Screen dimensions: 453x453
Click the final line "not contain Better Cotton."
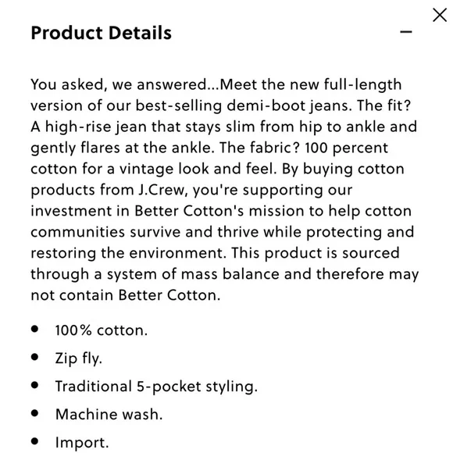126,295
